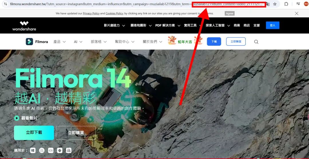Open the Cookies Policy link

click(114, 13)
